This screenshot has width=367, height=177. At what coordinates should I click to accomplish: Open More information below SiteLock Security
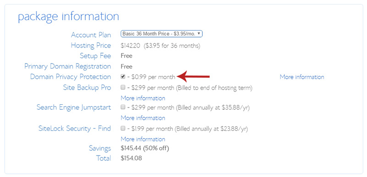[x=143, y=139]
